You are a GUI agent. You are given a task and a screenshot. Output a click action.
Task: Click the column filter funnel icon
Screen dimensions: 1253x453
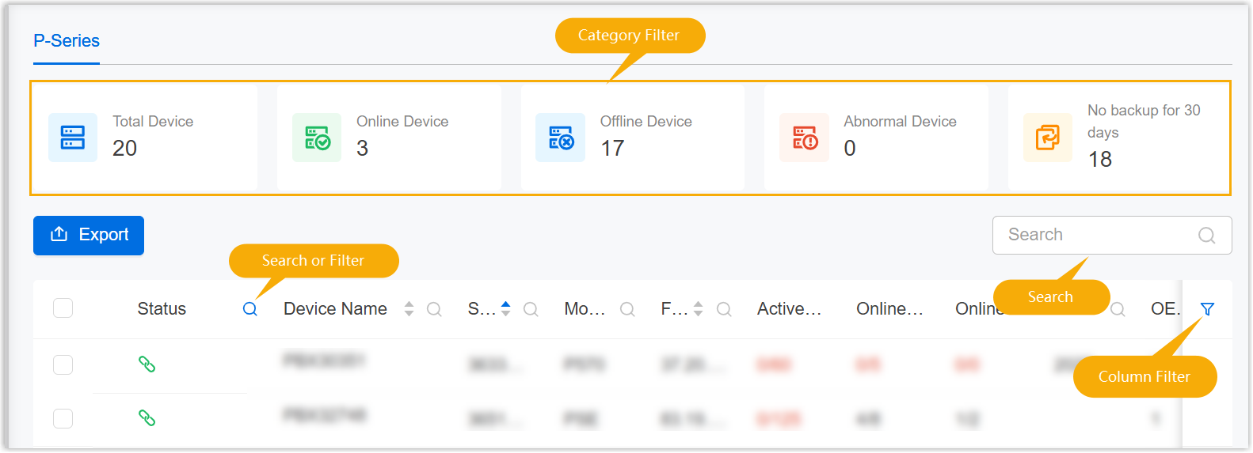[x=1207, y=309]
